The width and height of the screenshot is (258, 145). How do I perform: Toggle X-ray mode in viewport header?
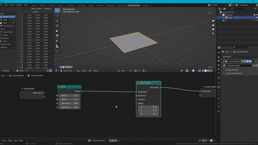[x=200, y=71]
